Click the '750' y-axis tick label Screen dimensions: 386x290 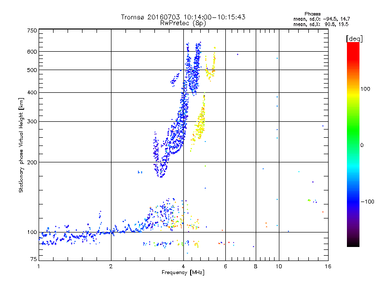[32, 30]
